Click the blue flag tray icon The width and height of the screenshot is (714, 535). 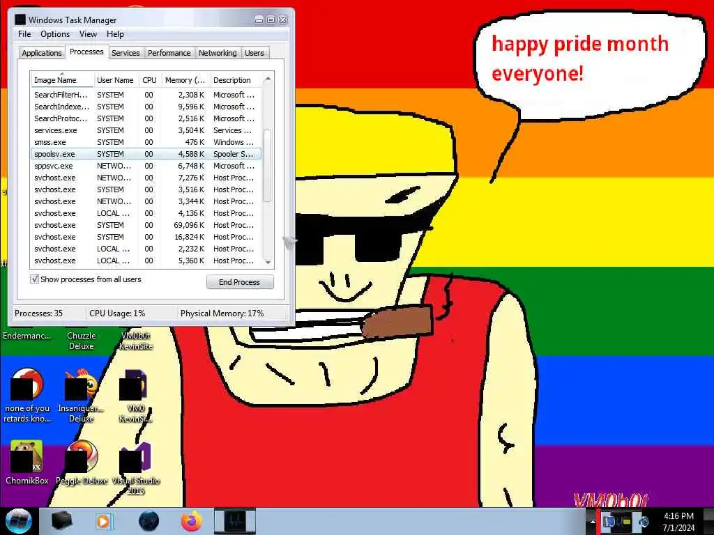pyautogui.click(x=608, y=521)
